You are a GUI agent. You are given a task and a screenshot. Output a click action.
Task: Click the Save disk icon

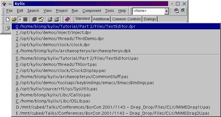pyautogui.click(x=25, y=19)
